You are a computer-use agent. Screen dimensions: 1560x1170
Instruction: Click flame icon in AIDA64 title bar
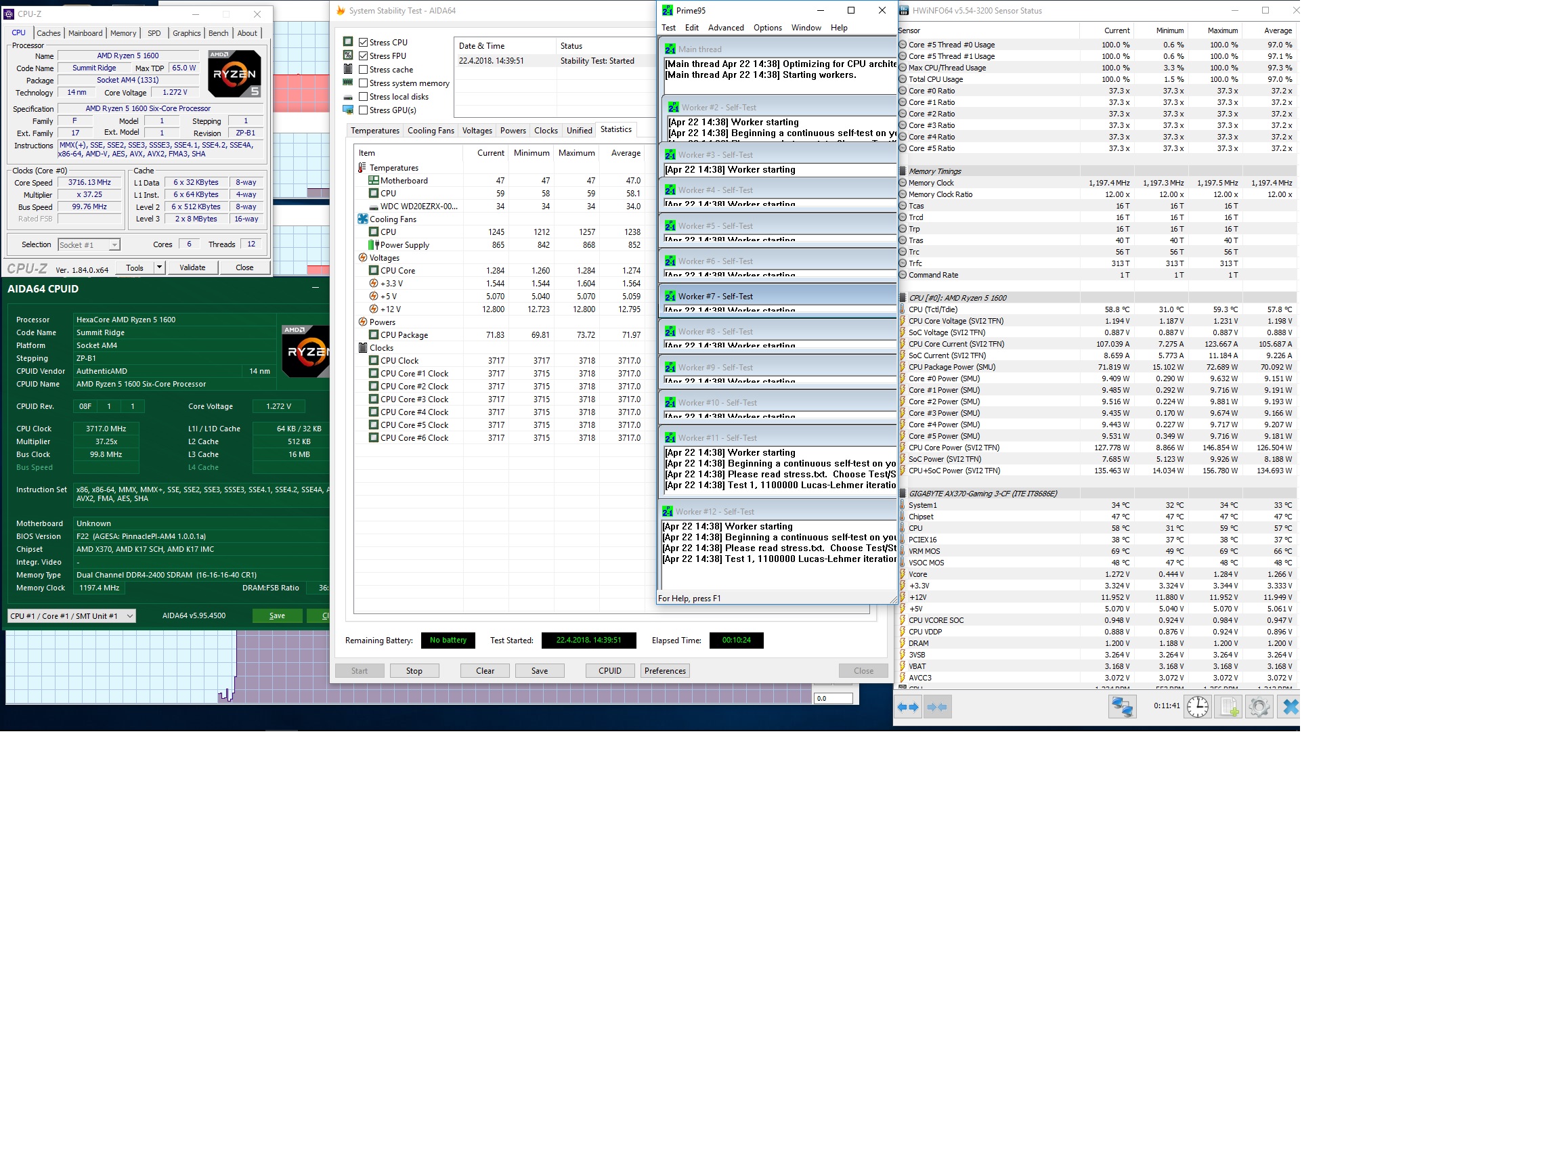(341, 11)
